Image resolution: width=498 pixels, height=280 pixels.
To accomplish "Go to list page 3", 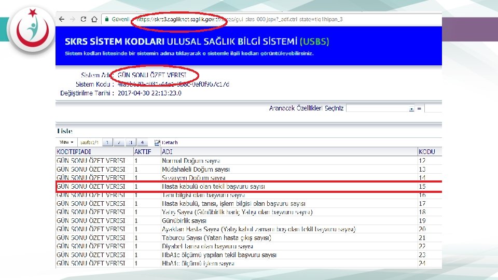I will (131, 143).
